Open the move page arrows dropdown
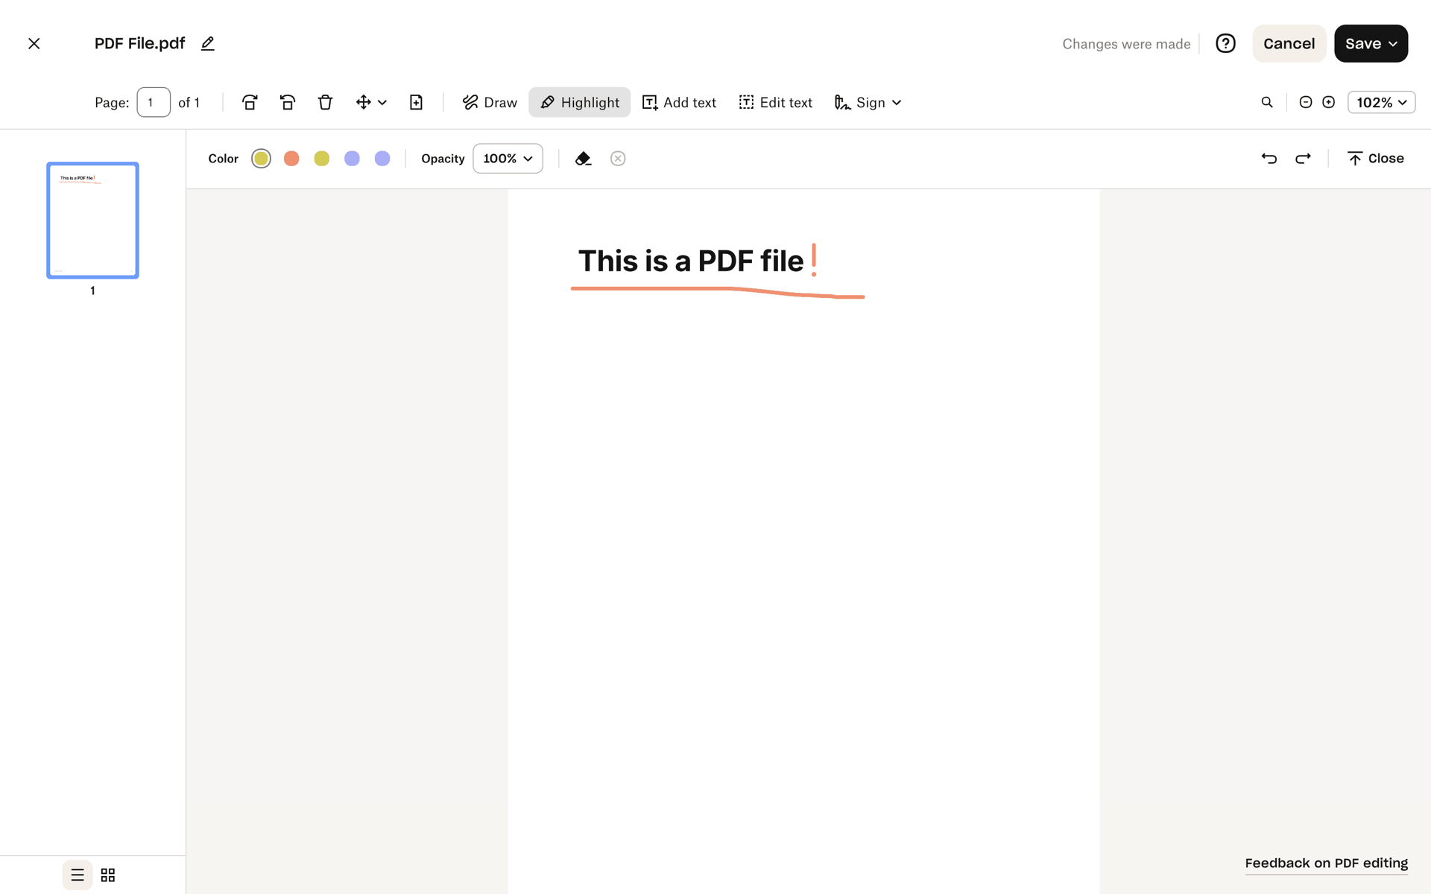1431x894 pixels. [371, 103]
